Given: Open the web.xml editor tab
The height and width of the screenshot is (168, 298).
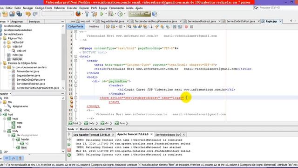Looking at the screenshot, I should [x=85, y=21].
